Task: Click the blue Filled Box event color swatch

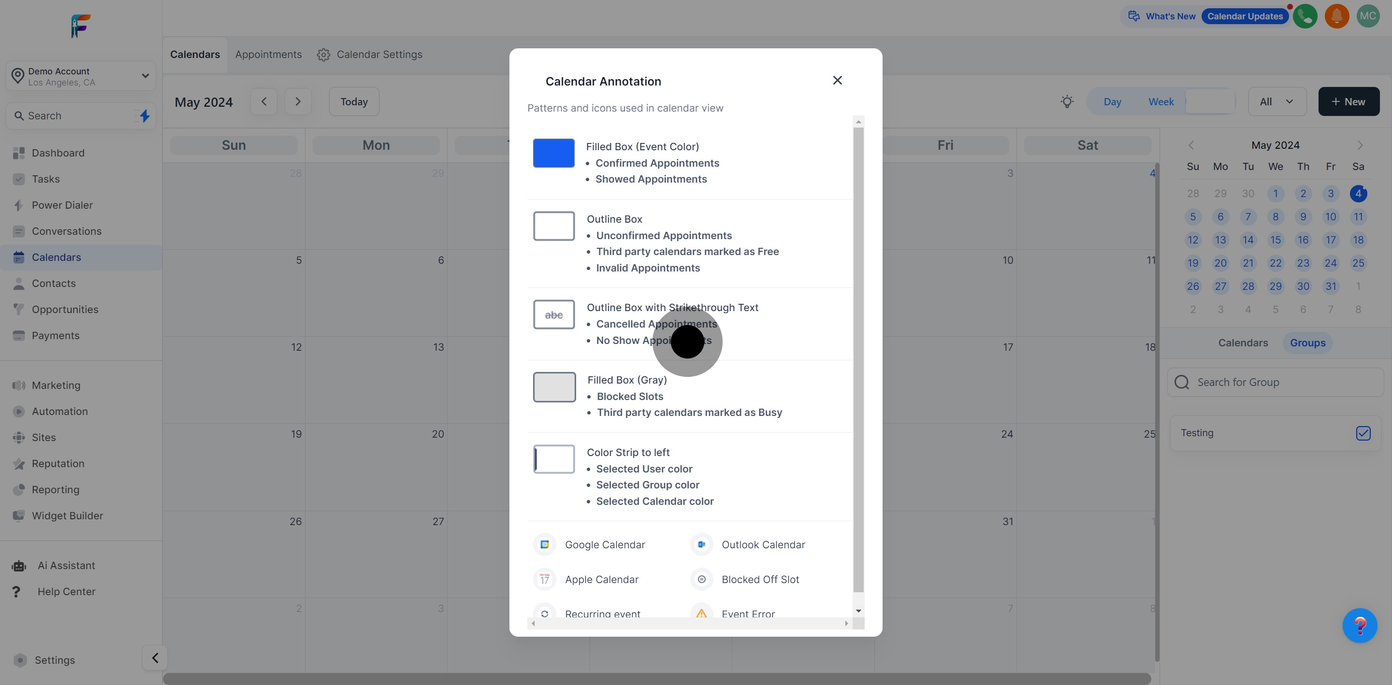Action: 553,153
